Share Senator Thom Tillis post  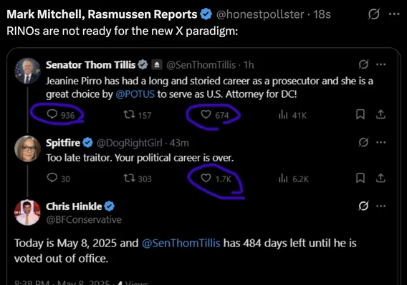pyautogui.click(x=380, y=114)
